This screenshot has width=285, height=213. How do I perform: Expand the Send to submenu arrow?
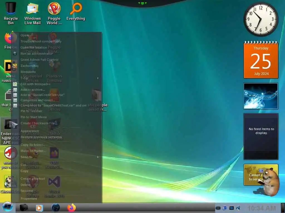pyautogui.click(x=98, y=157)
